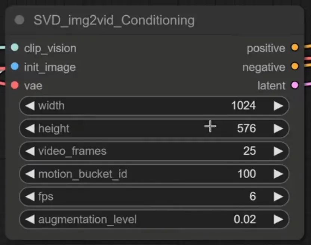Increase height using the right arrow
311x245 pixels.
click(x=278, y=128)
